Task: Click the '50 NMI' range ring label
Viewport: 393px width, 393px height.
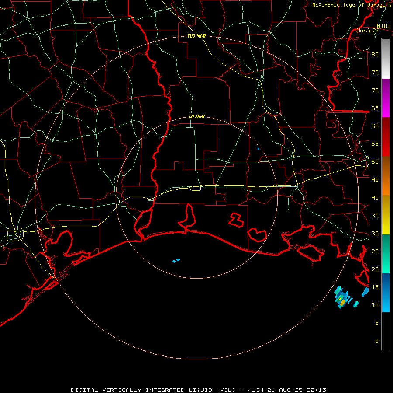Action: click(x=196, y=117)
